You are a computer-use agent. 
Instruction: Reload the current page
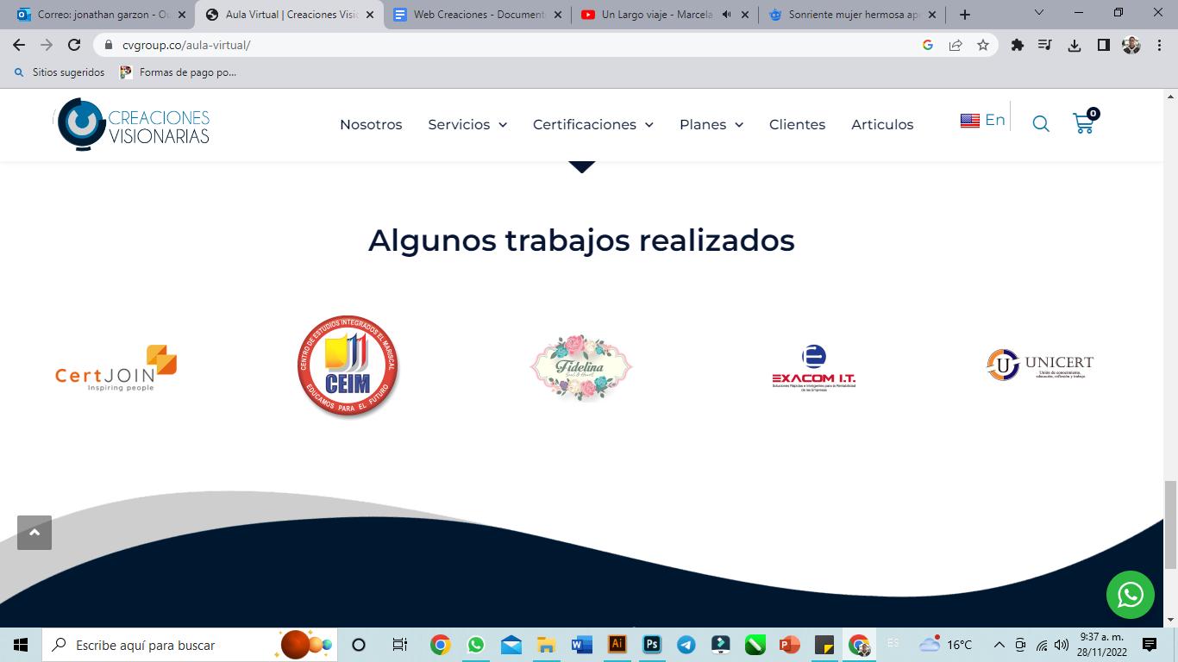click(x=74, y=45)
